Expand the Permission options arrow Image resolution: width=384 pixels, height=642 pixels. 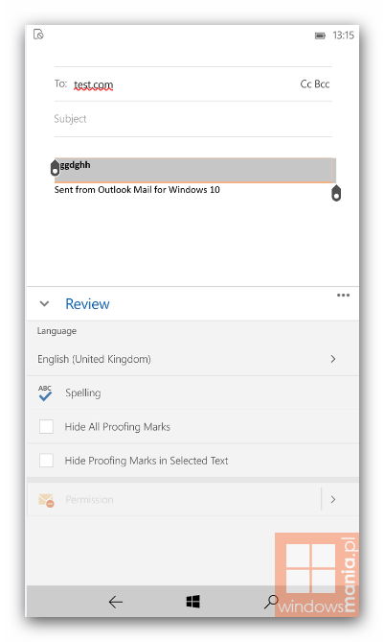coord(333,500)
